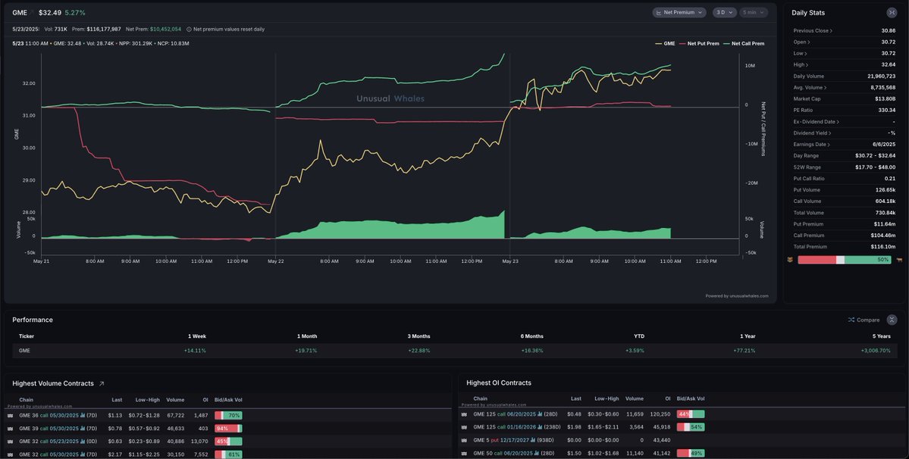Click the Powered by unusualwhales.com chart credit
Screen dimensions: 909x459
[x=737, y=295]
